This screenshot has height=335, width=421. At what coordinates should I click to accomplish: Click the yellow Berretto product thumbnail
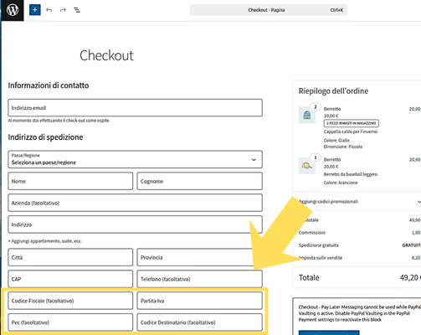pyautogui.click(x=307, y=115)
